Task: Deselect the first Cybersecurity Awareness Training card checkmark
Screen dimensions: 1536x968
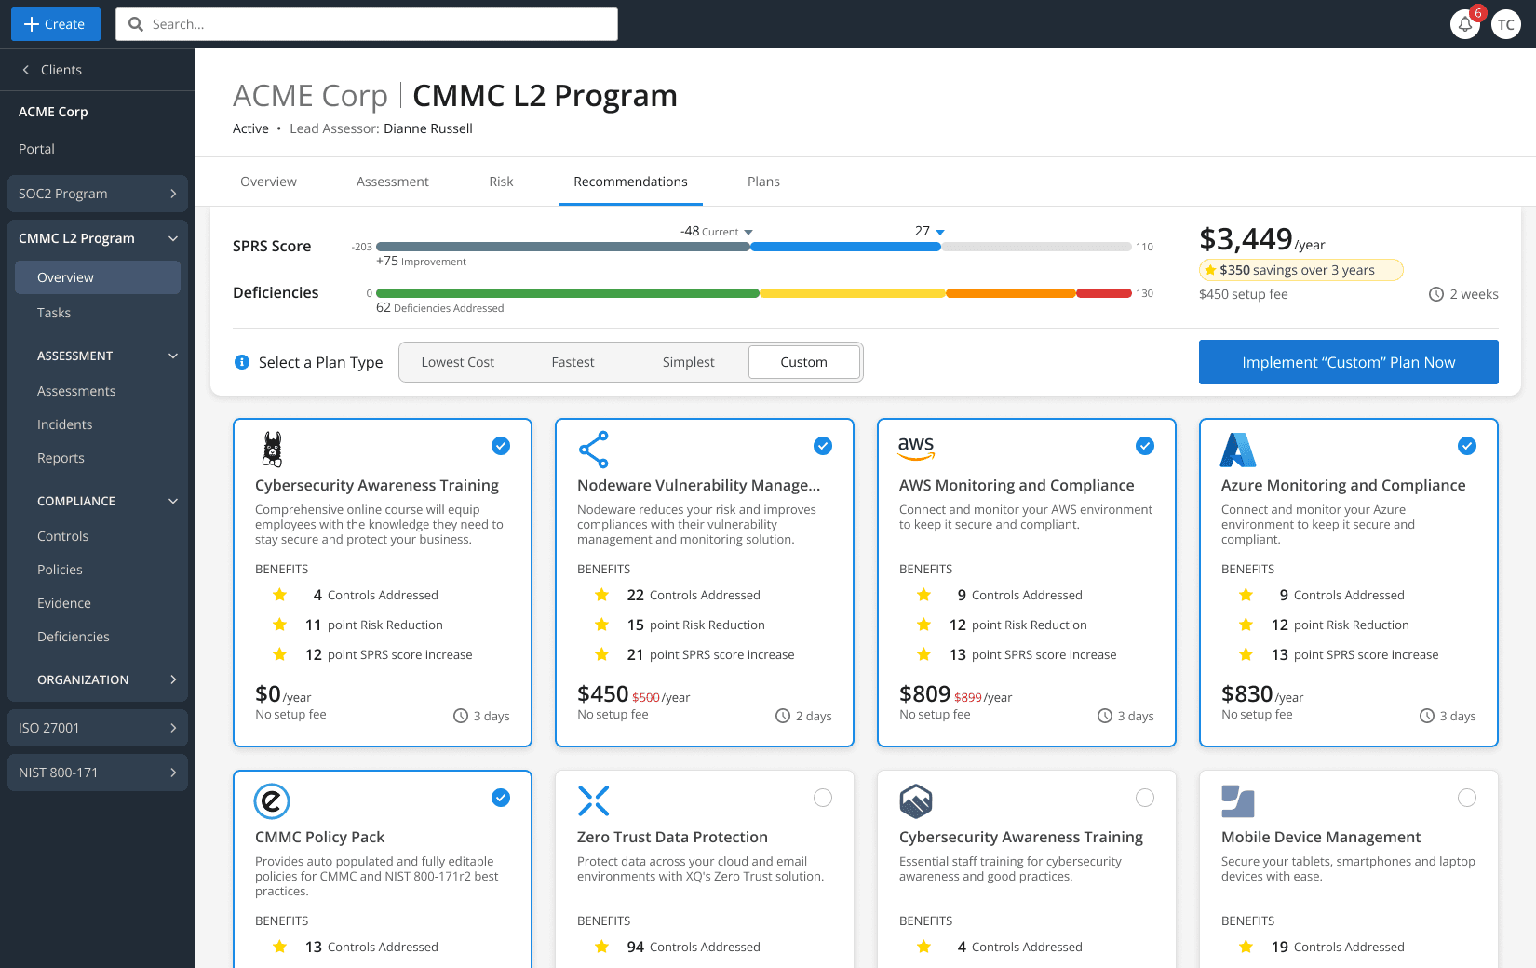Action: [501, 446]
